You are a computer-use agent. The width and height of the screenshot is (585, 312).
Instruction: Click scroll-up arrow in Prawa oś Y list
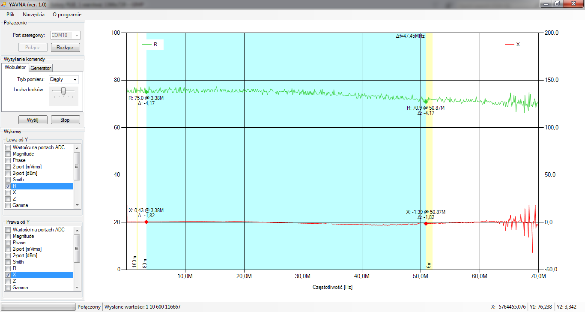77,230
